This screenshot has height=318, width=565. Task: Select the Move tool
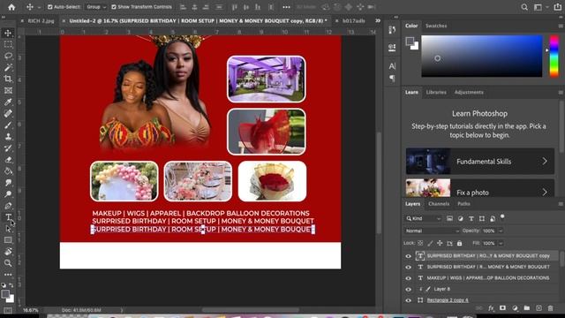pyautogui.click(x=8, y=34)
